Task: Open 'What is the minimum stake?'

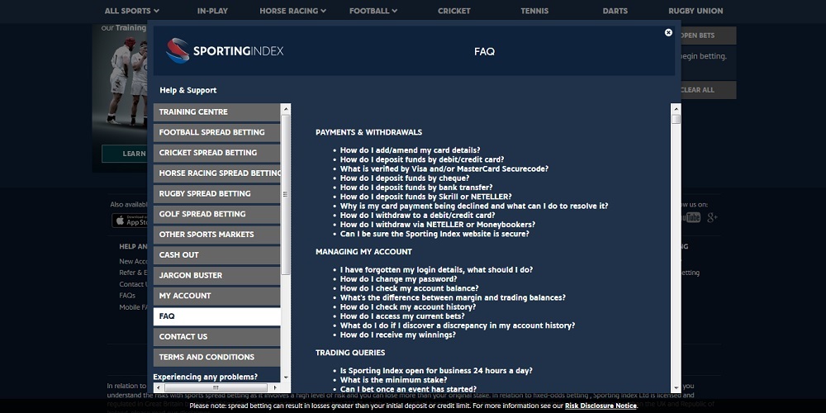Action: [x=393, y=380]
